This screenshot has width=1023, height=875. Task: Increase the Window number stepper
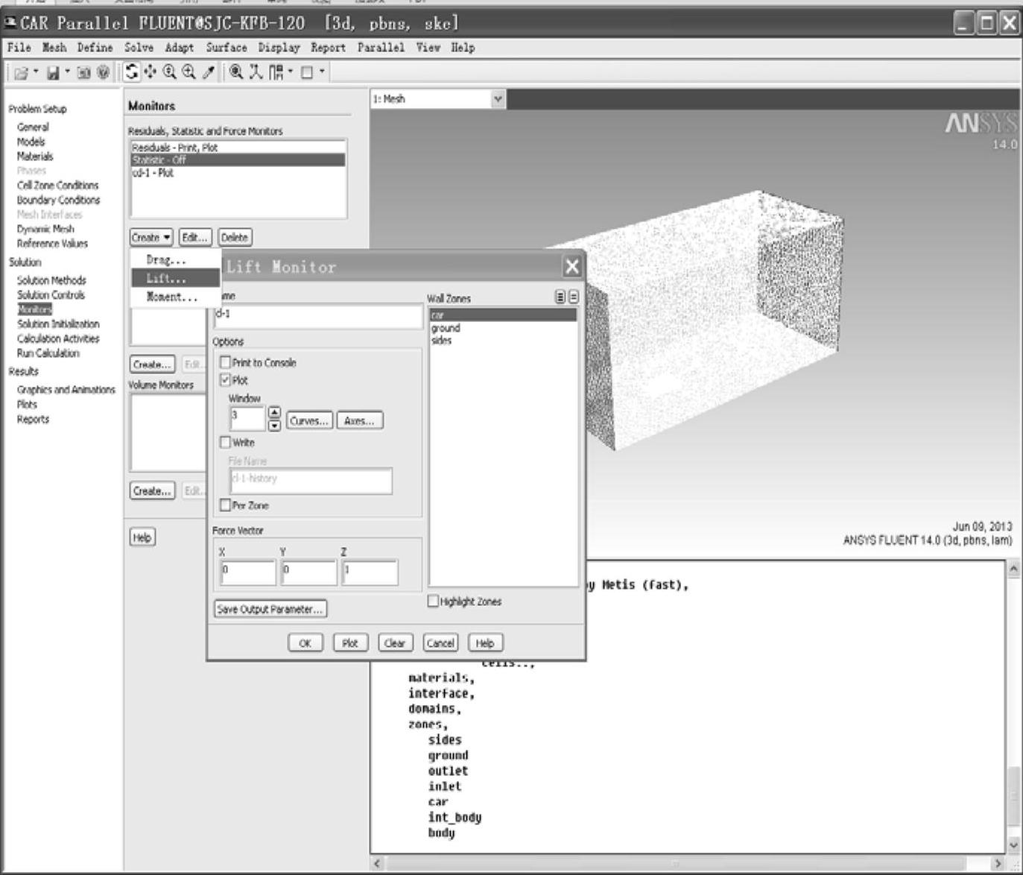coord(274,412)
